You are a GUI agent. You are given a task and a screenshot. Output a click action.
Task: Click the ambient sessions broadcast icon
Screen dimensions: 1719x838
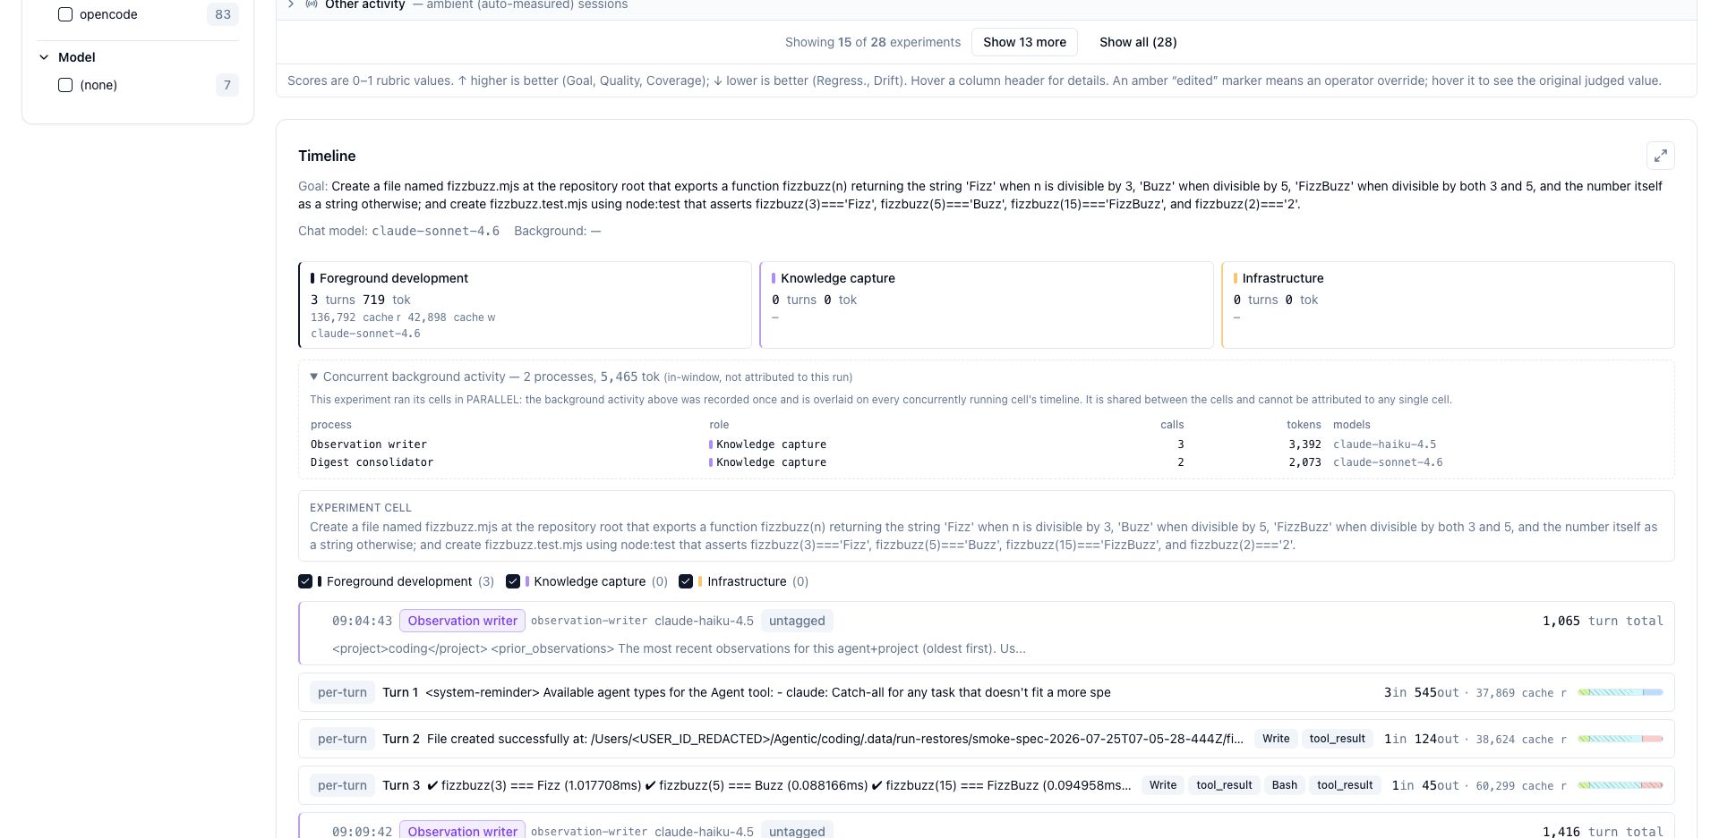coord(312,4)
